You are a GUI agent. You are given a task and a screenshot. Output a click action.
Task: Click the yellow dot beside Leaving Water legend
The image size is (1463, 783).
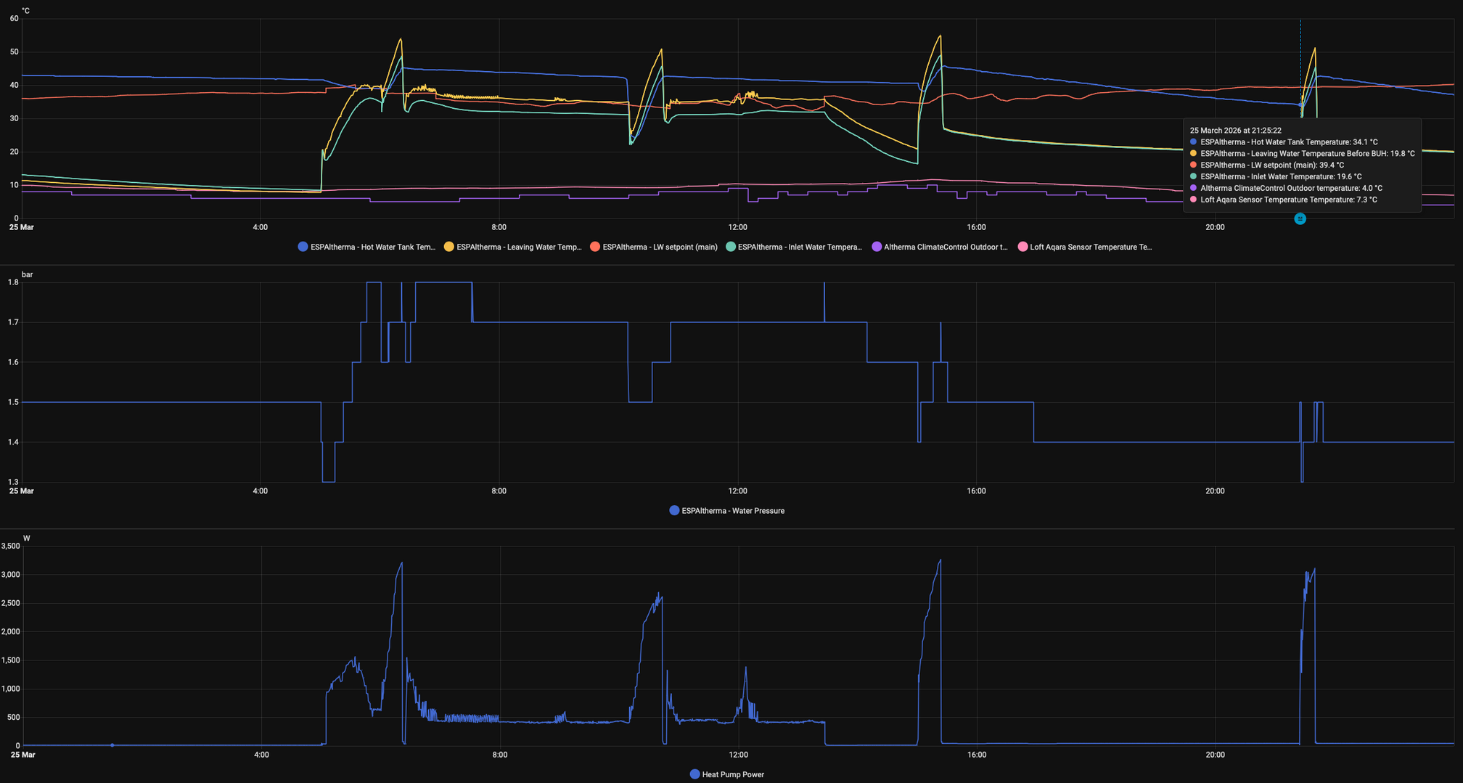pos(449,247)
